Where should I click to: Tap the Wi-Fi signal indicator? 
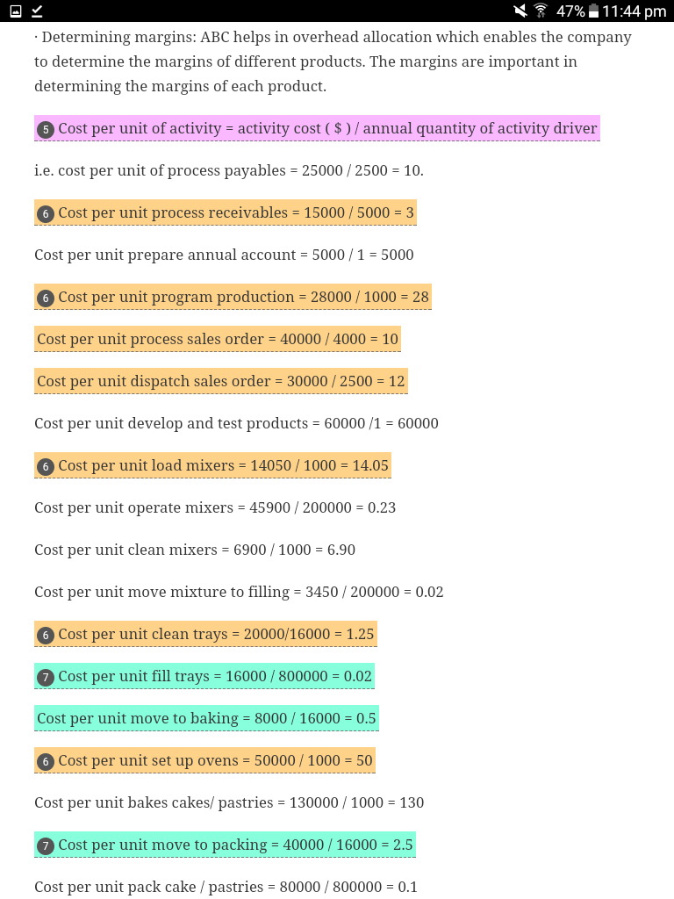pos(541,11)
